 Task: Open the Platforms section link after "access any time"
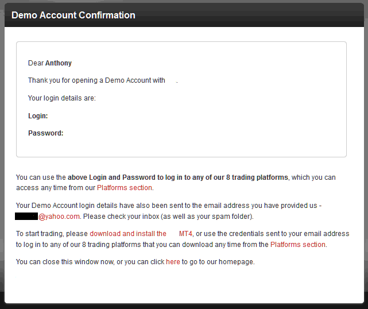pos(125,188)
